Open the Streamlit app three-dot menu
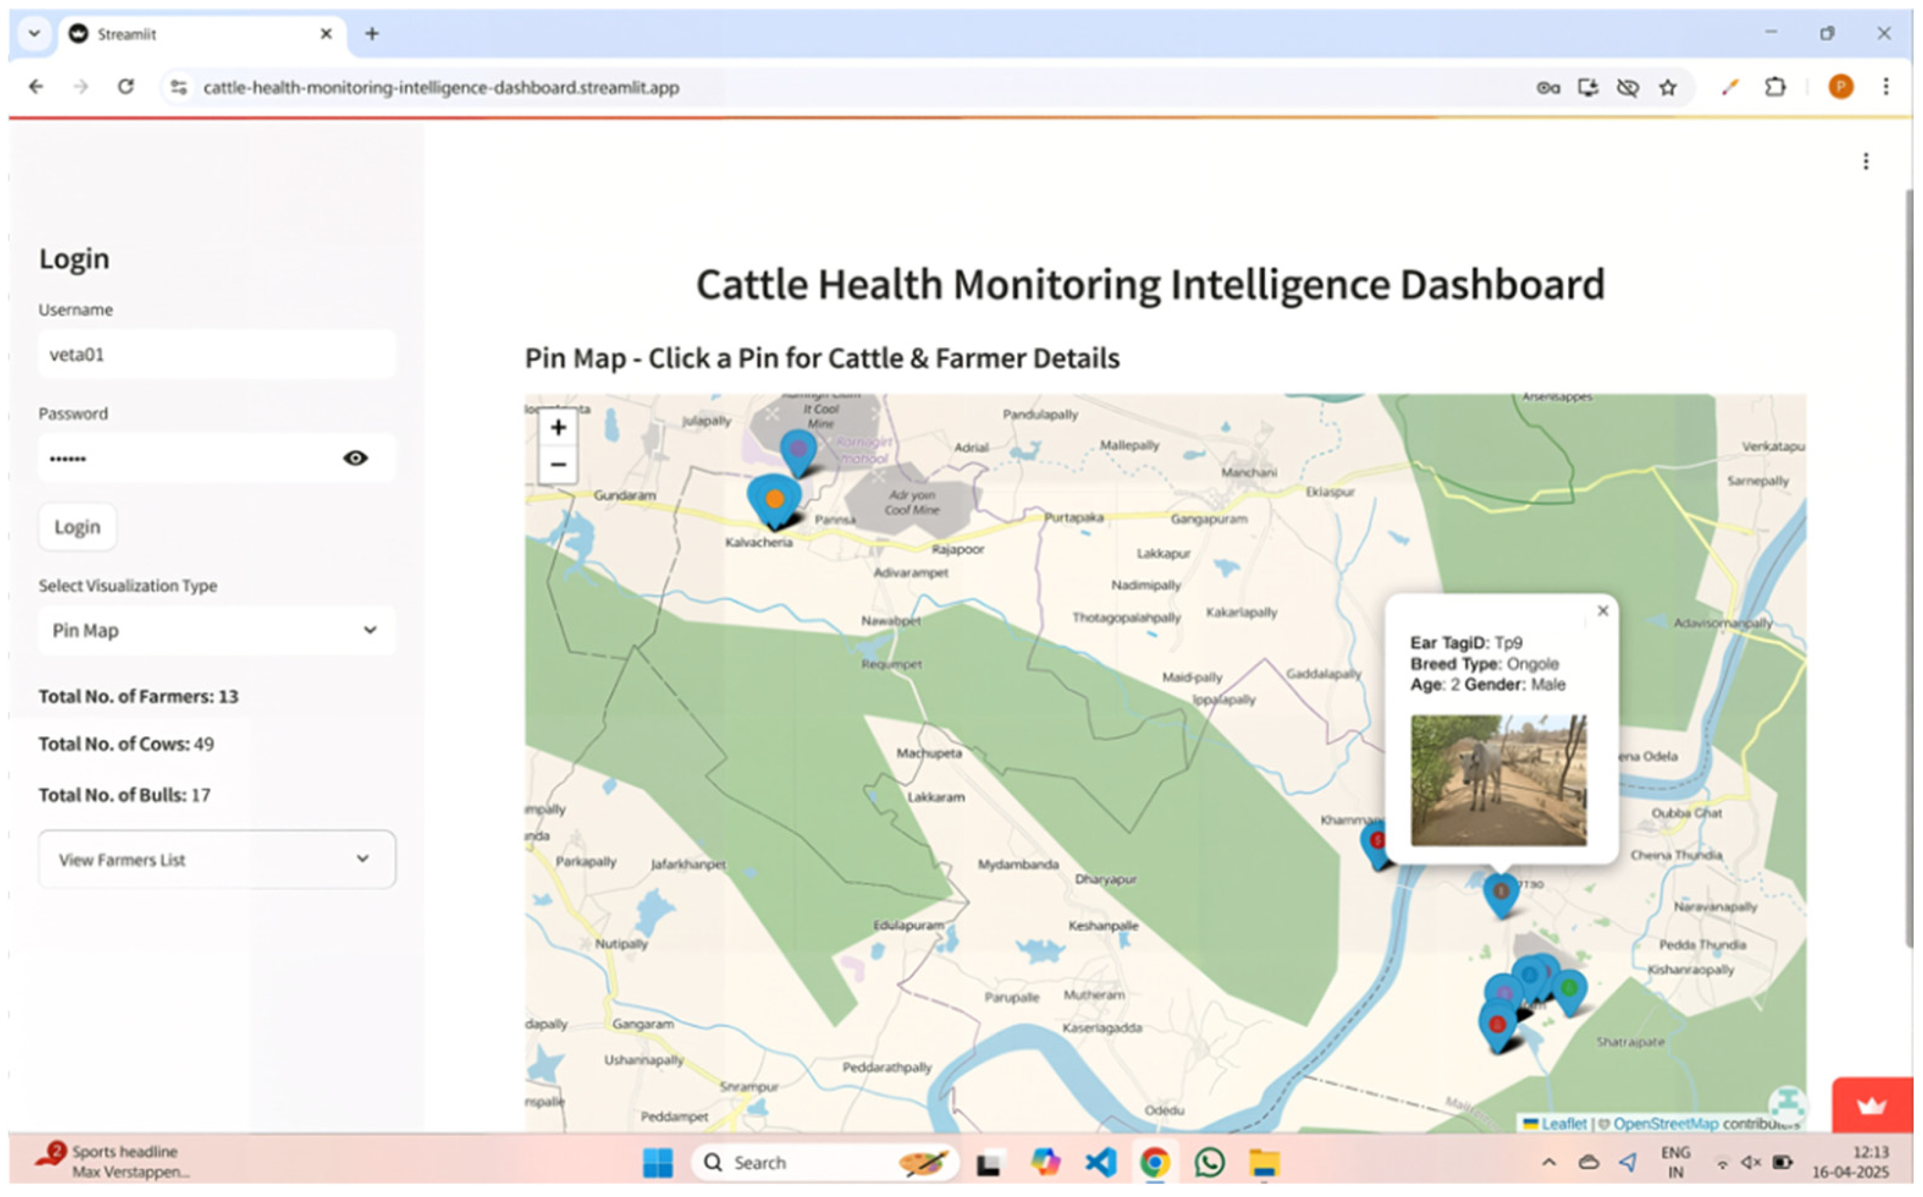This screenshot has width=1923, height=1197. click(1866, 162)
